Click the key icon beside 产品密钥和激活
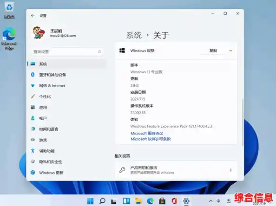Viewport: 276px width, 206px height. point(122,170)
